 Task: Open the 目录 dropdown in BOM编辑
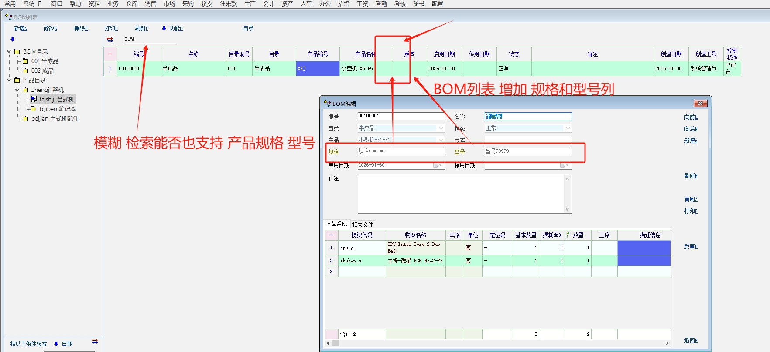coord(441,128)
